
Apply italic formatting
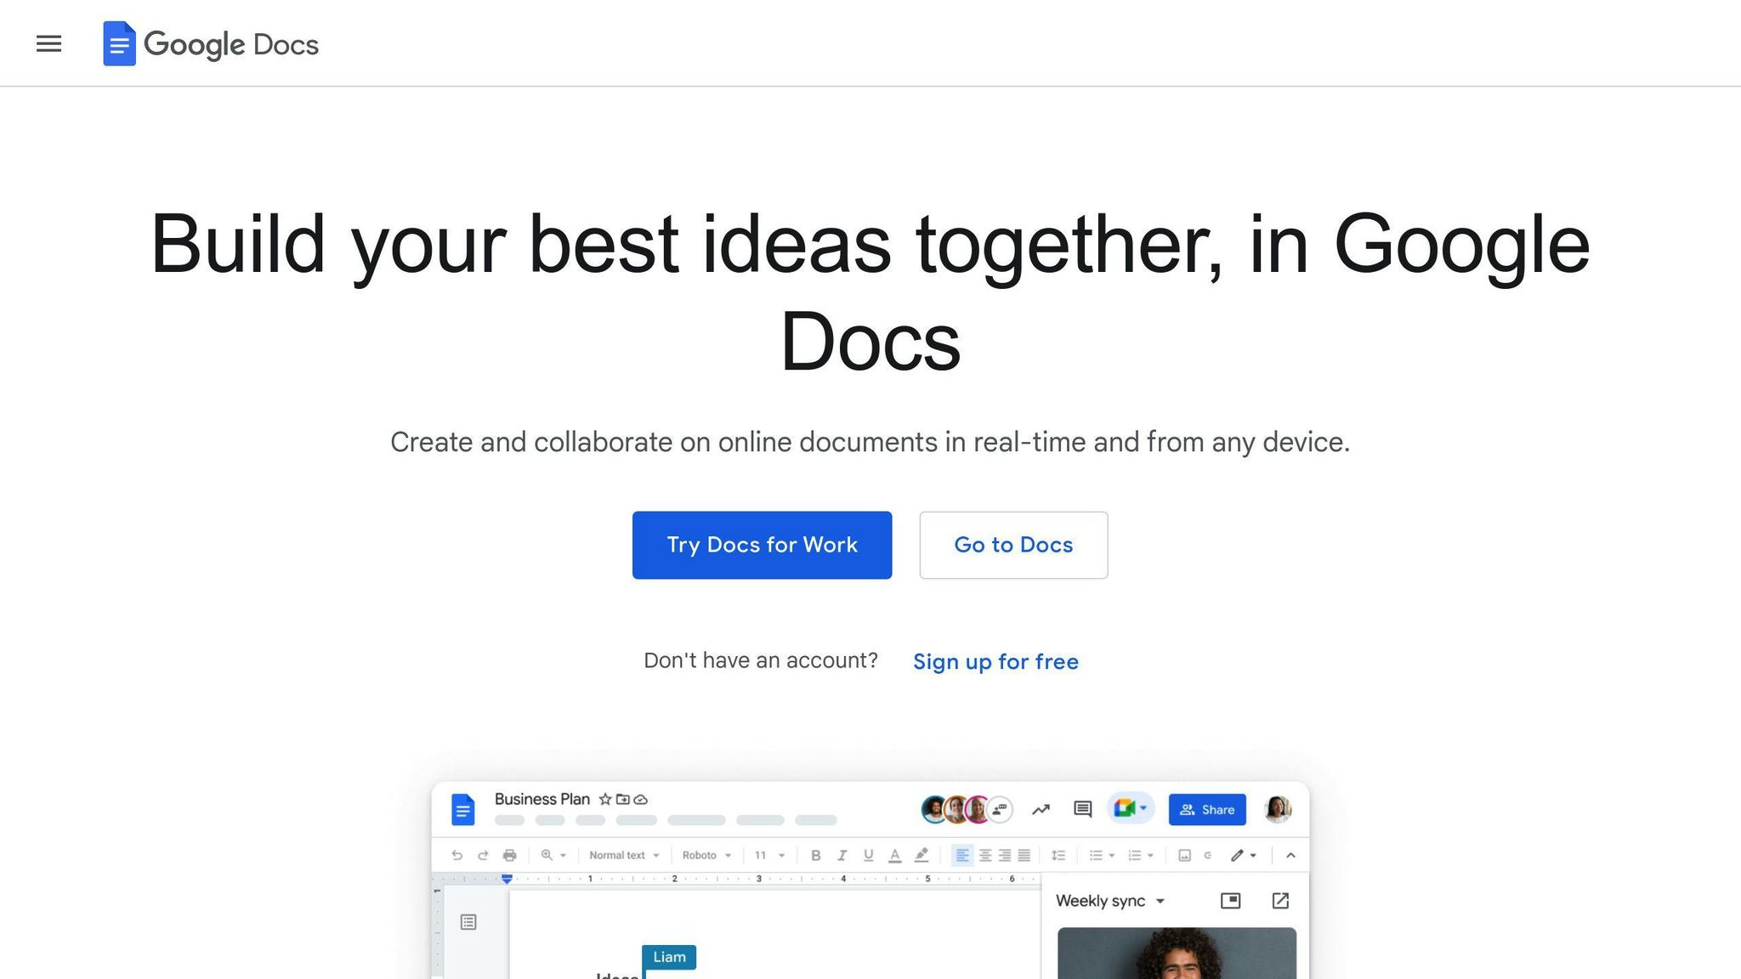pos(842,855)
